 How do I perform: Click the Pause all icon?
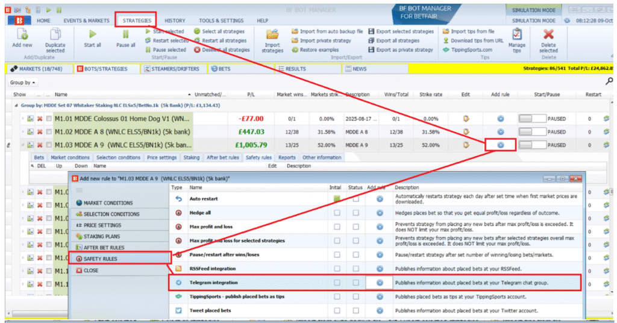tap(125, 34)
